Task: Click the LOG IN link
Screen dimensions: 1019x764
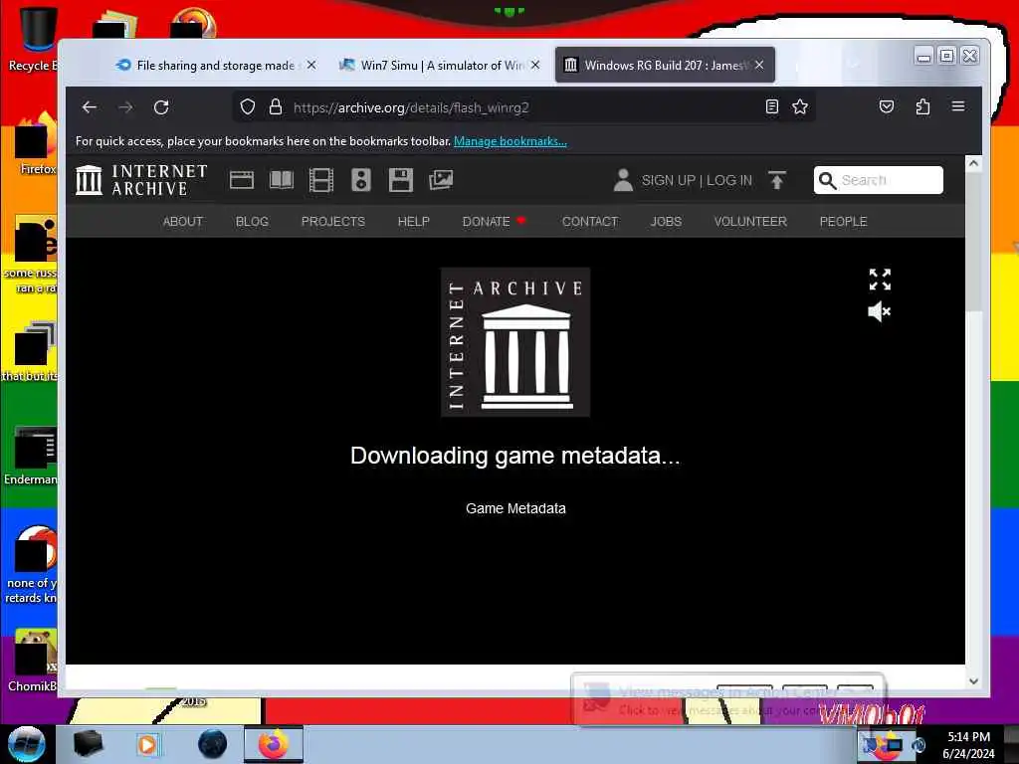Action: pyautogui.click(x=729, y=181)
